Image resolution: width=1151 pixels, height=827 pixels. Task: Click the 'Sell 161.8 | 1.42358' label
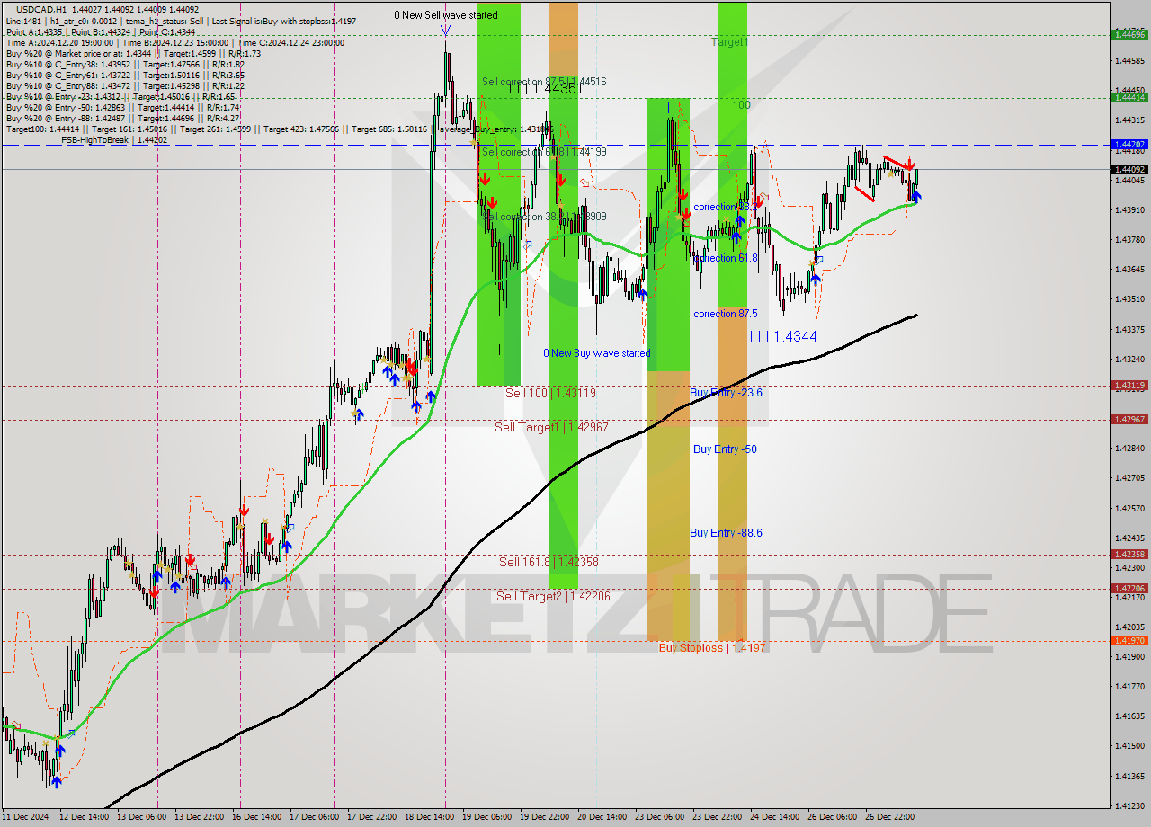click(549, 562)
